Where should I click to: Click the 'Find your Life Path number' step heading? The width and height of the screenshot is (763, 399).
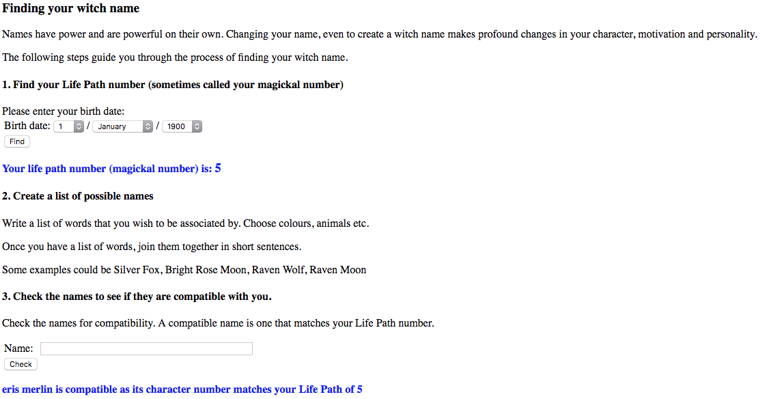pos(173,85)
